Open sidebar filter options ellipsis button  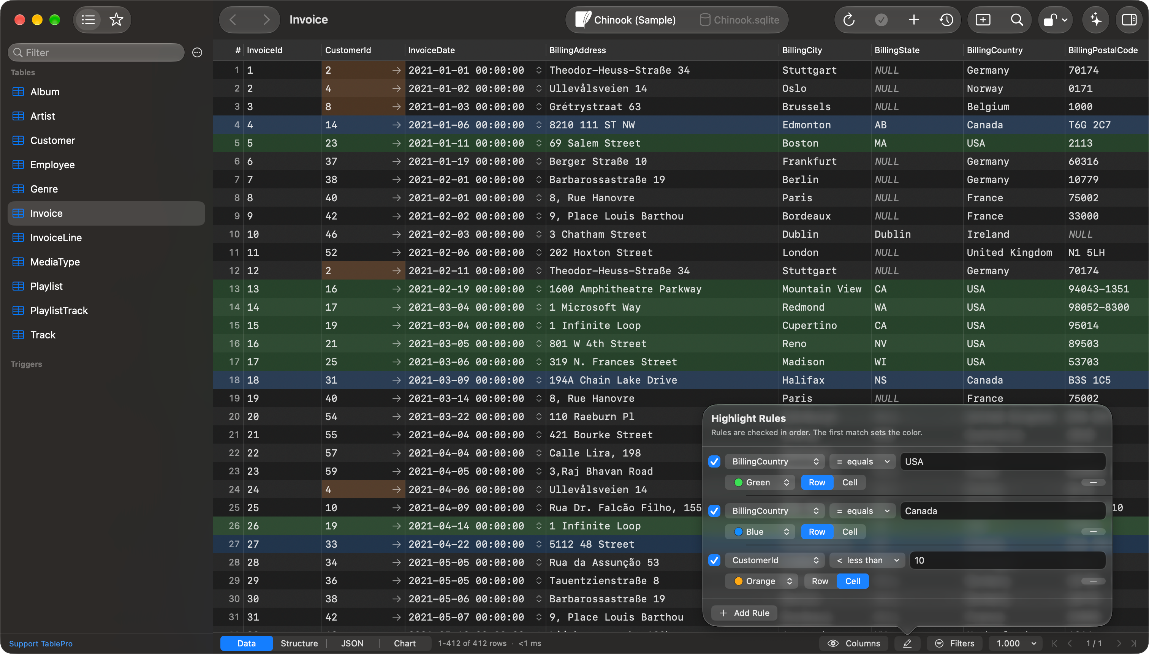tap(197, 52)
